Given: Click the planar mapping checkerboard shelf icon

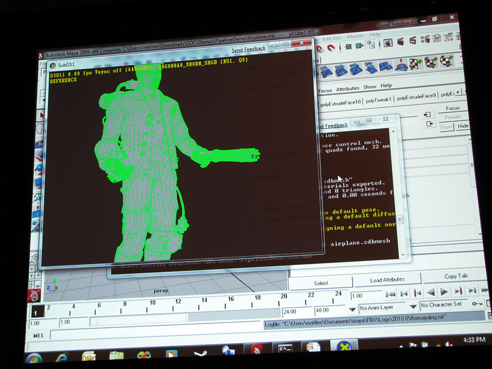Looking at the screenshot, I should [416, 64].
